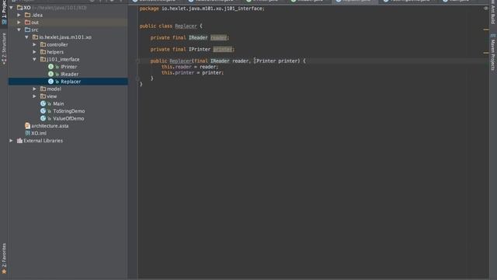
Task: Expand the model package arrow
Action: coord(34,89)
